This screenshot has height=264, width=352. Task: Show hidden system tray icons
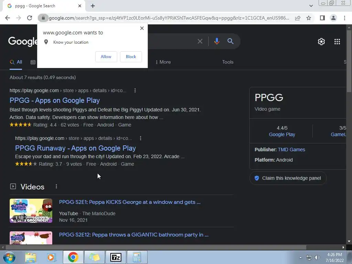[300, 257]
